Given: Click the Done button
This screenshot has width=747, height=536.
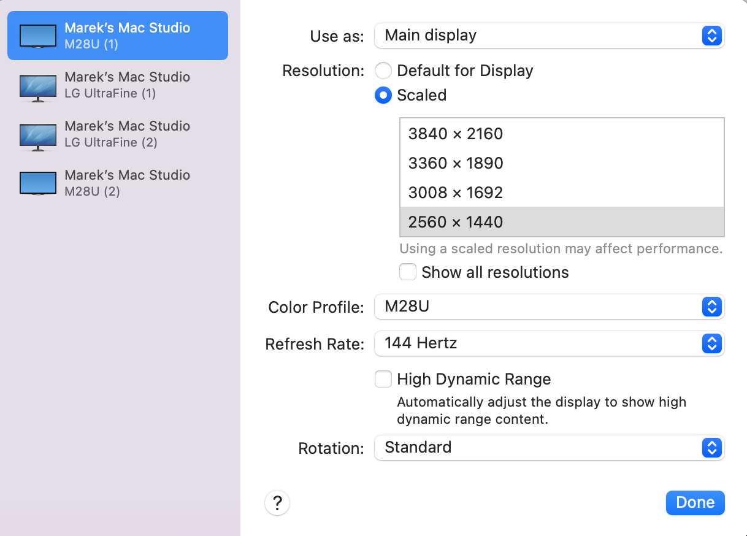Looking at the screenshot, I should pos(695,503).
